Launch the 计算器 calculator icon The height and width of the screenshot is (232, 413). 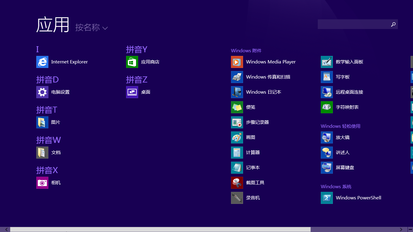point(237,153)
